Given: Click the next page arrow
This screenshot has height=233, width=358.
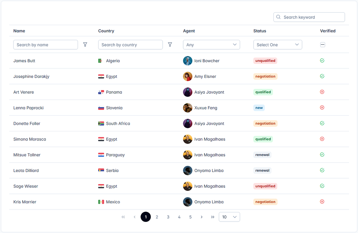Looking at the screenshot, I should 202,217.
